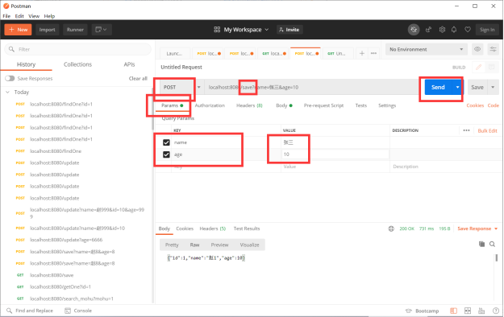Viewport: 504px width, 317px height.
Task: Click the capture requests satellite icon
Action: click(414, 30)
